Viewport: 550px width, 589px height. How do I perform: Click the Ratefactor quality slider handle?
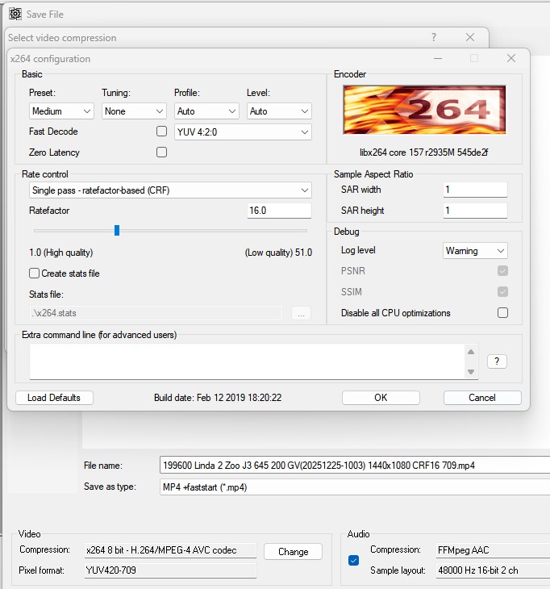point(117,230)
